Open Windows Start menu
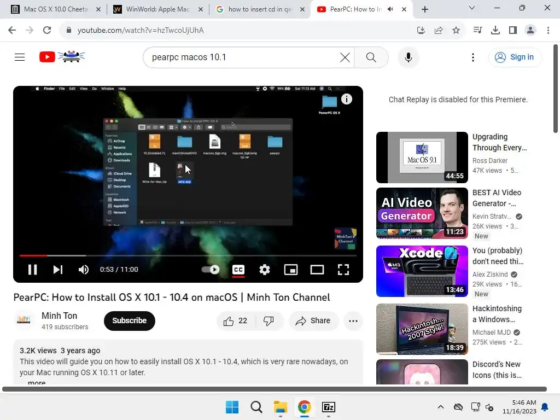 (x=232, y=407)
